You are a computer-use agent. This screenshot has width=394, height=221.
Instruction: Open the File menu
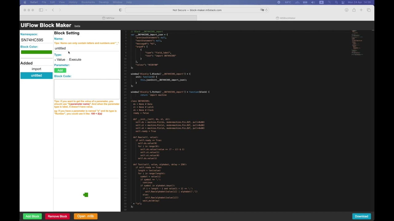point(44,2)
